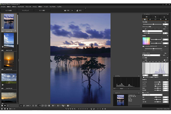Click the fit-to-window icon below the preview
The width and height of the screenshot is (171, 114).
pyautogui.click(x=21, y=105)
